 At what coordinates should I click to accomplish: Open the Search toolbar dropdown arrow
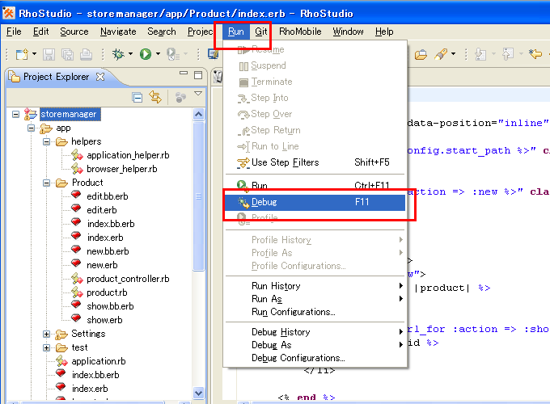[454, 54]
